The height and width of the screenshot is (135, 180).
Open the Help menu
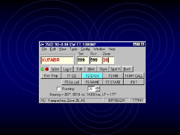(x=112, y=49)
